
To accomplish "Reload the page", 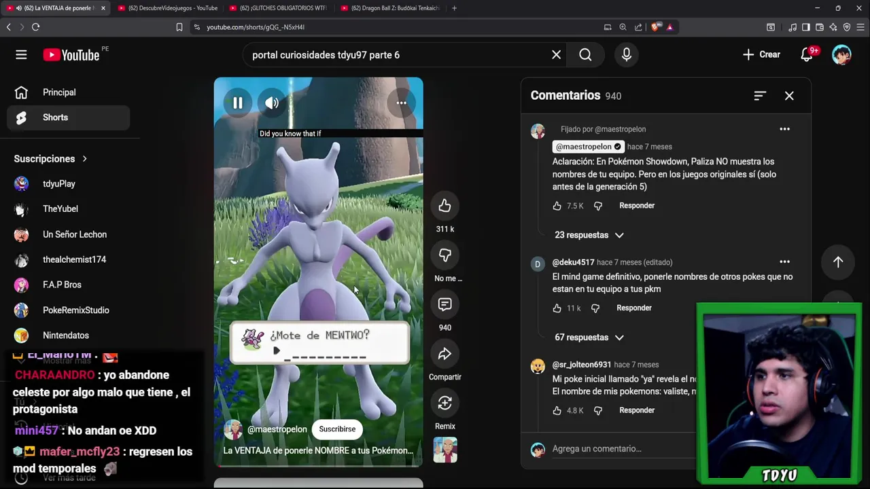I will tap(35, 27).
